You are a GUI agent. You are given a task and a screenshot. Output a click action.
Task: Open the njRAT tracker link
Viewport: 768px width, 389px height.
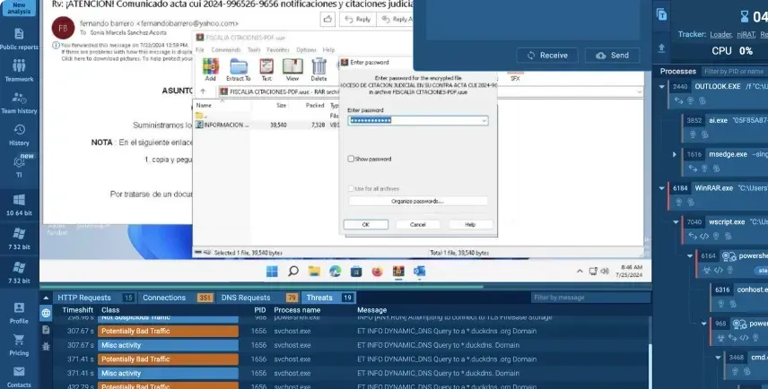point(746,34)
